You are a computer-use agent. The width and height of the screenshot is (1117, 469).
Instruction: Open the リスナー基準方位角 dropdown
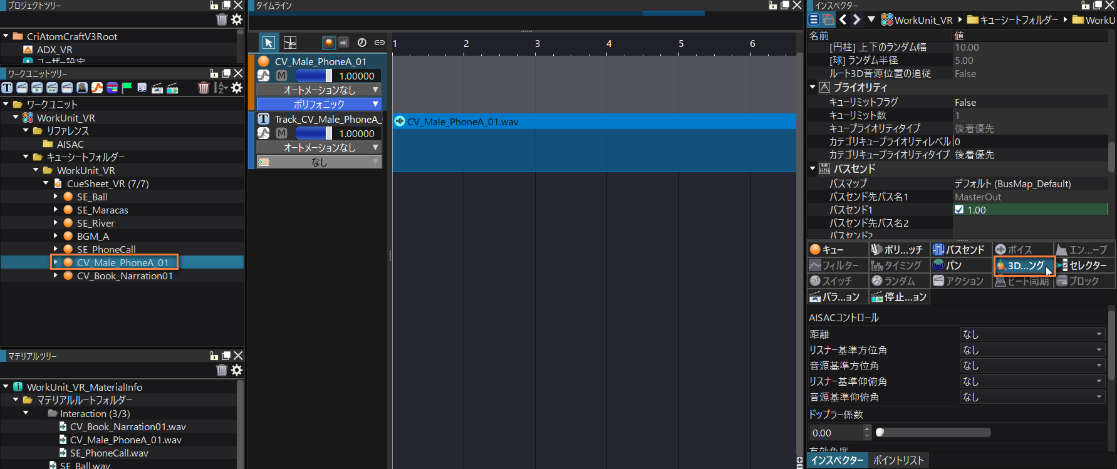(x=1033, y=349)
